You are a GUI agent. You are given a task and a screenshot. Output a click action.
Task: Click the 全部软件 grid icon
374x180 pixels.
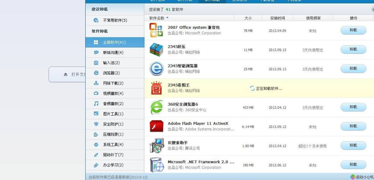click(96, 42)
